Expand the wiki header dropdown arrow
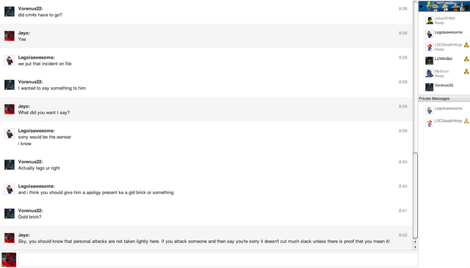 (x=421, y=7)
